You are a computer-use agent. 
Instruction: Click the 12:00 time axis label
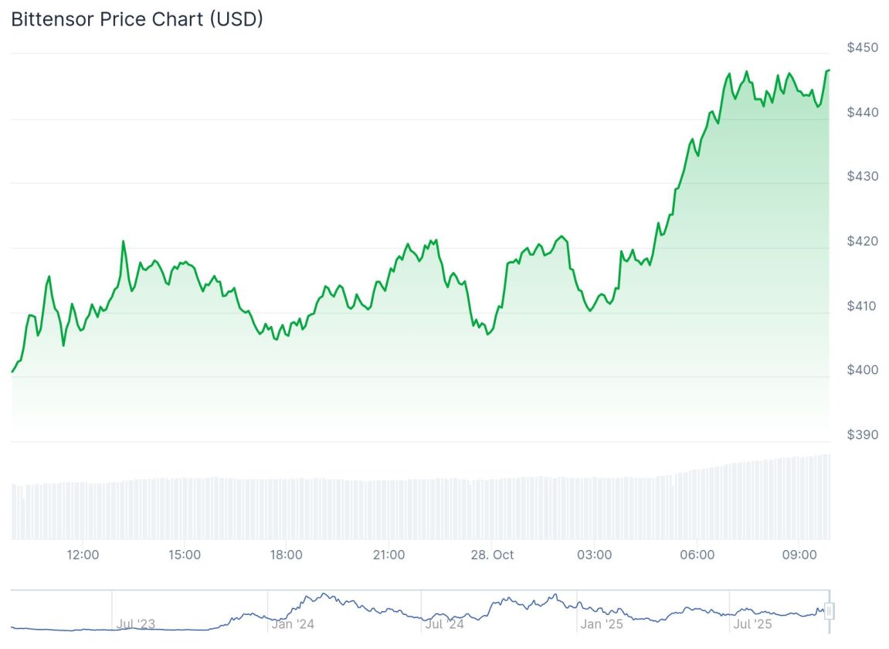(x=83, y=555)
